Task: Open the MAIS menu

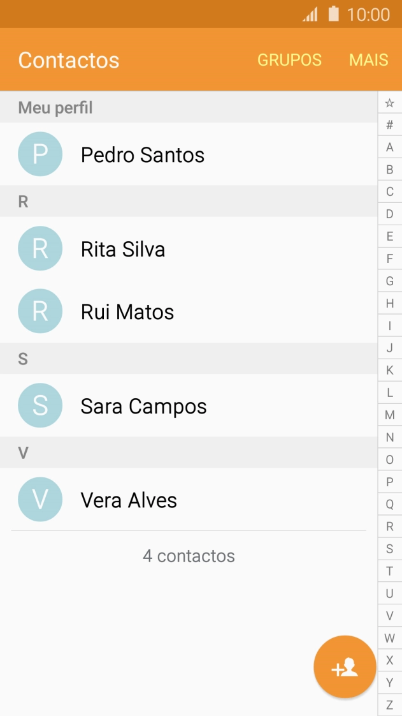Action: point(368,59)
